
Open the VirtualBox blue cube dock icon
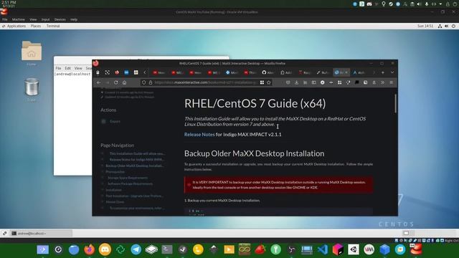click(x=384, y=249)
